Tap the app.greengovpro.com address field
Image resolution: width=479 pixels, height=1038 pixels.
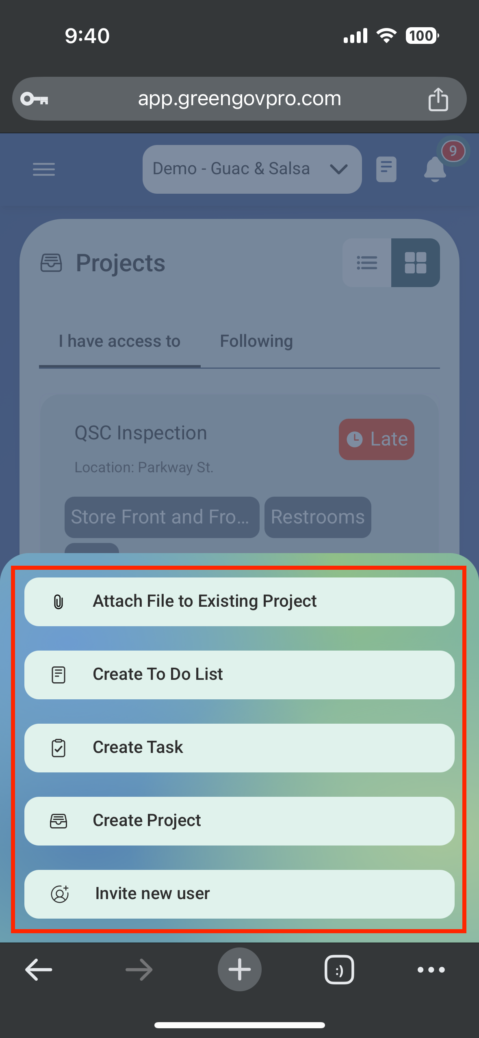click(x=239, y=99)
